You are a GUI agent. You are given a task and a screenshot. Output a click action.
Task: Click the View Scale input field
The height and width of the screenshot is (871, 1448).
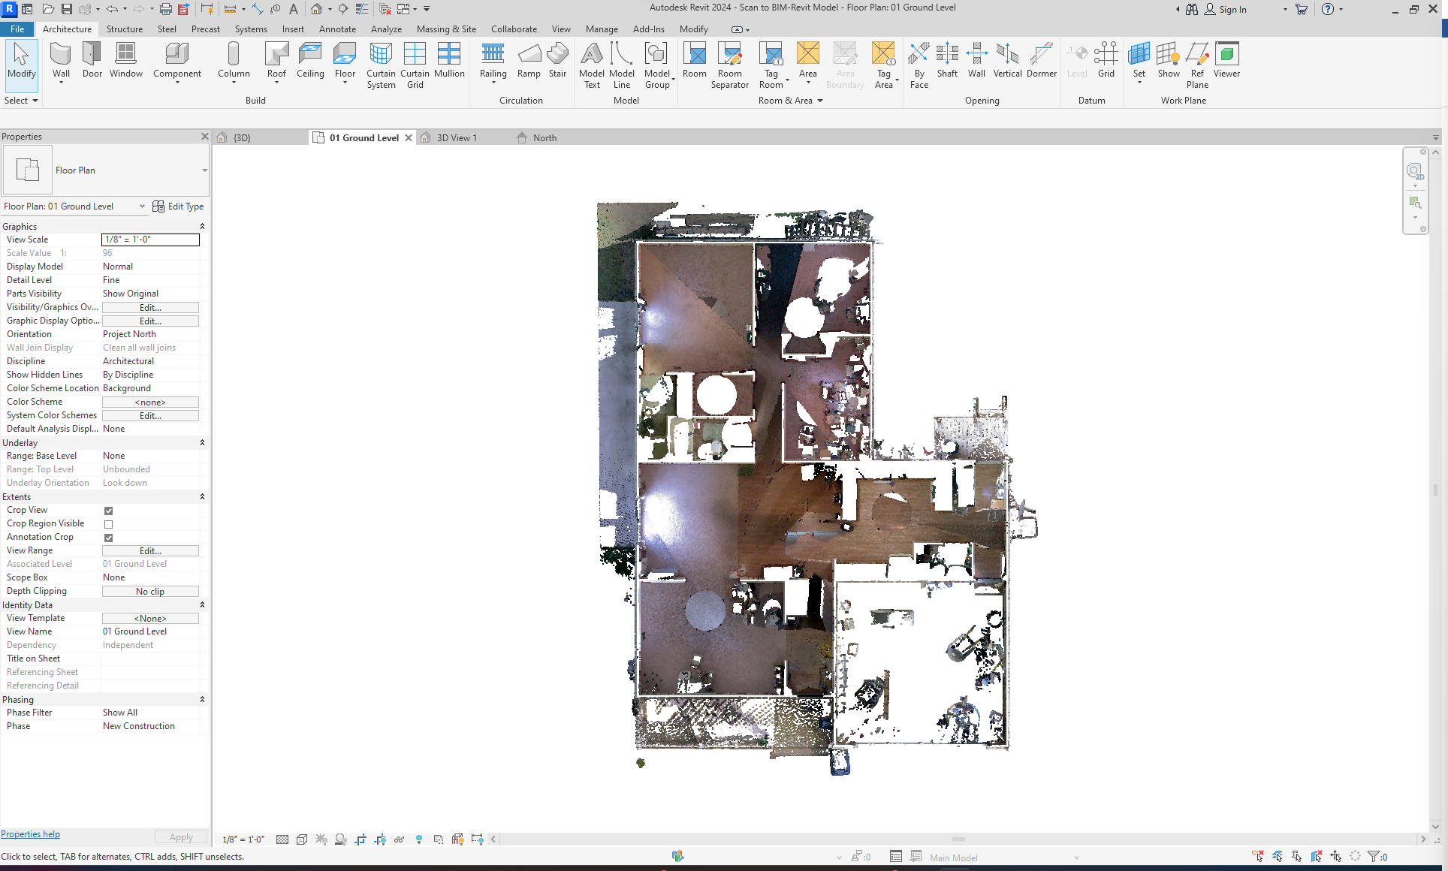pos(150,240)
